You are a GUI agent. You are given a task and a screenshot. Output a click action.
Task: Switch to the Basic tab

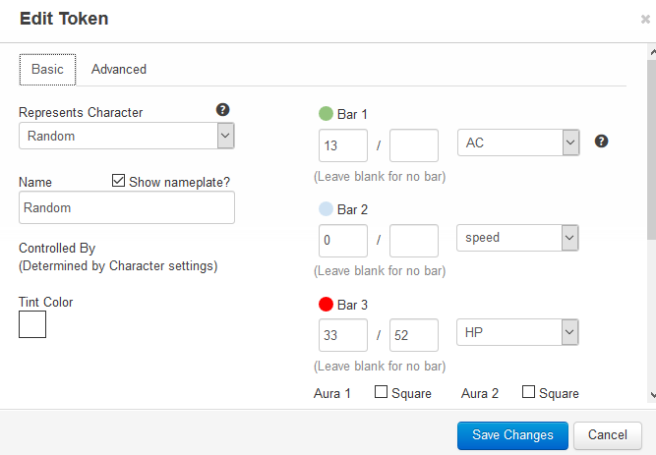pyautogui.click(x=47, y=70)
